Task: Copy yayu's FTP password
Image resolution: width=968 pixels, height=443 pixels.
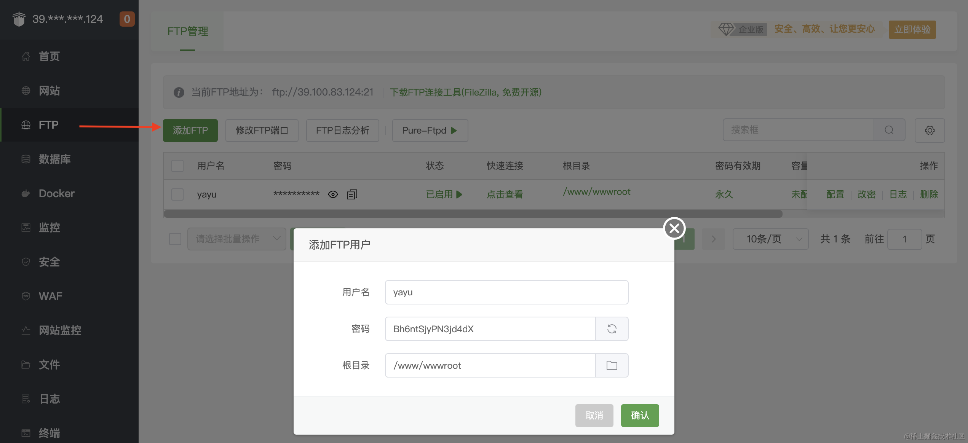Action: tap(352, 194)
